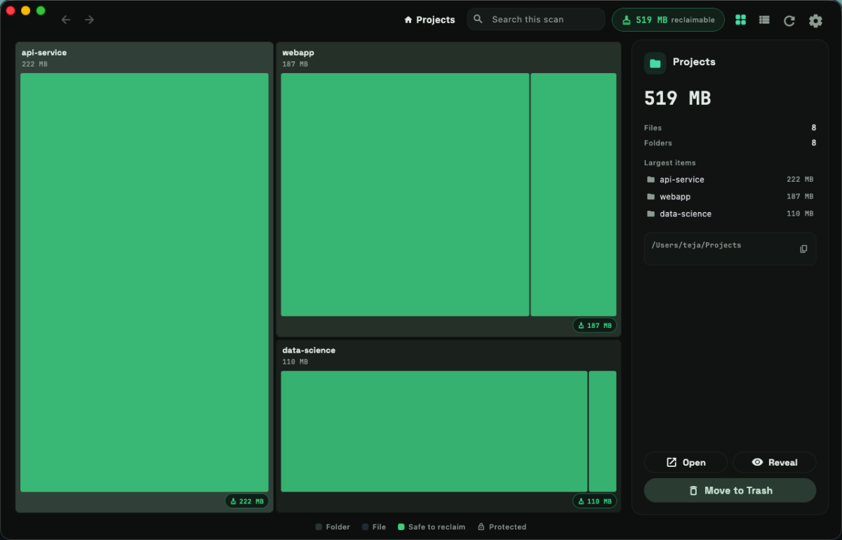Click the Reveal button
Image resolution: width=842 pixels, height=540 pixels.
[775, 462]
